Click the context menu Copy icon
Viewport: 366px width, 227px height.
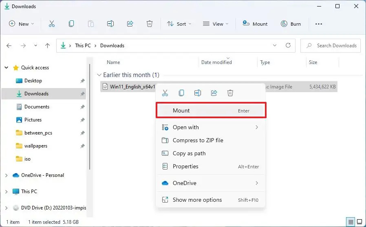[x=181, y=93]
